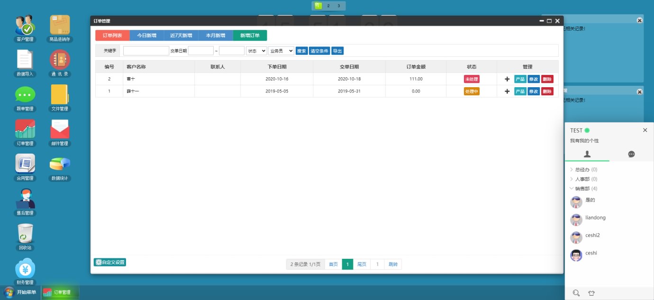
Task: Open the 状态 status dropdown
Action: tap(256, 51)
